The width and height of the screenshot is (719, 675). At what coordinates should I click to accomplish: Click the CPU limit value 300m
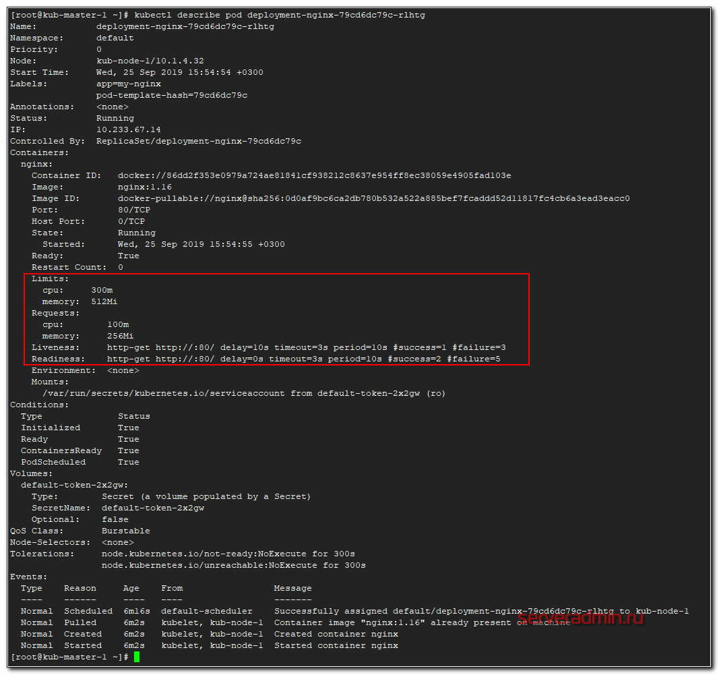(102, 290)
